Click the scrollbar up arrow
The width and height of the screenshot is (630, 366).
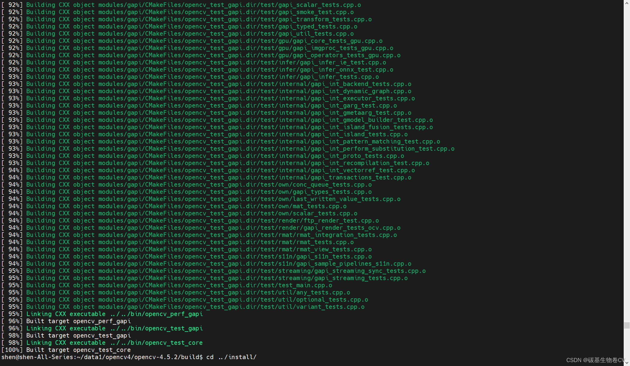(627, 3)
